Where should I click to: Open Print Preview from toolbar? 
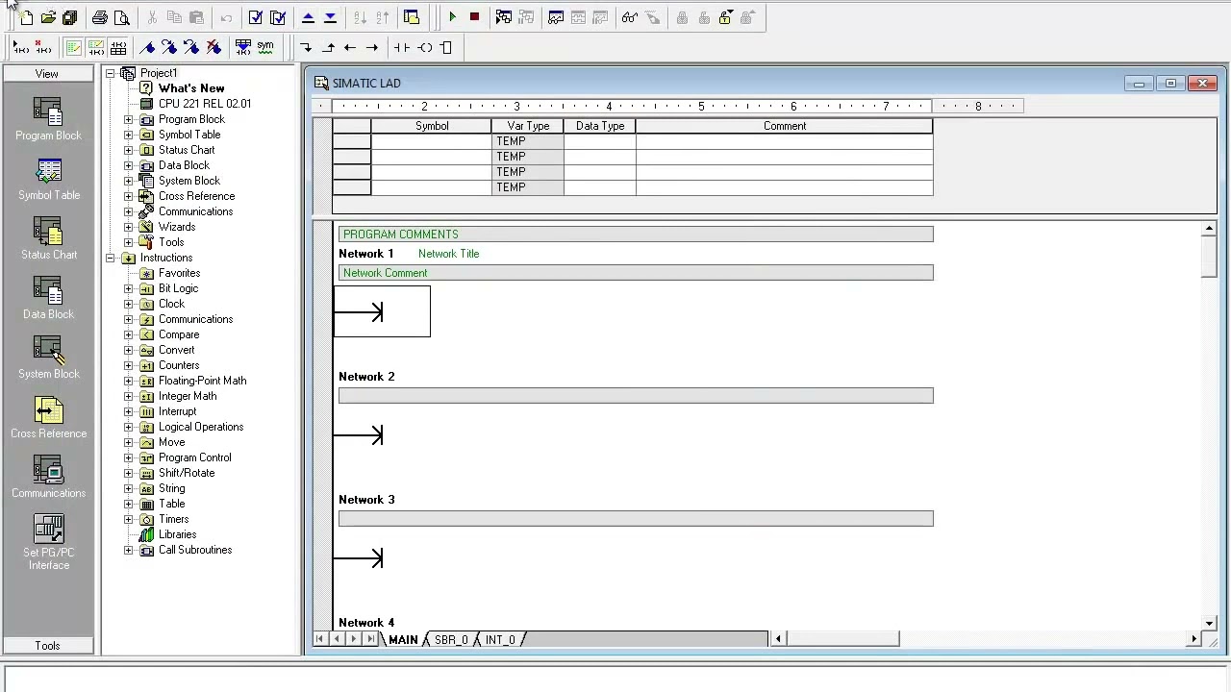tap(122, 17)
